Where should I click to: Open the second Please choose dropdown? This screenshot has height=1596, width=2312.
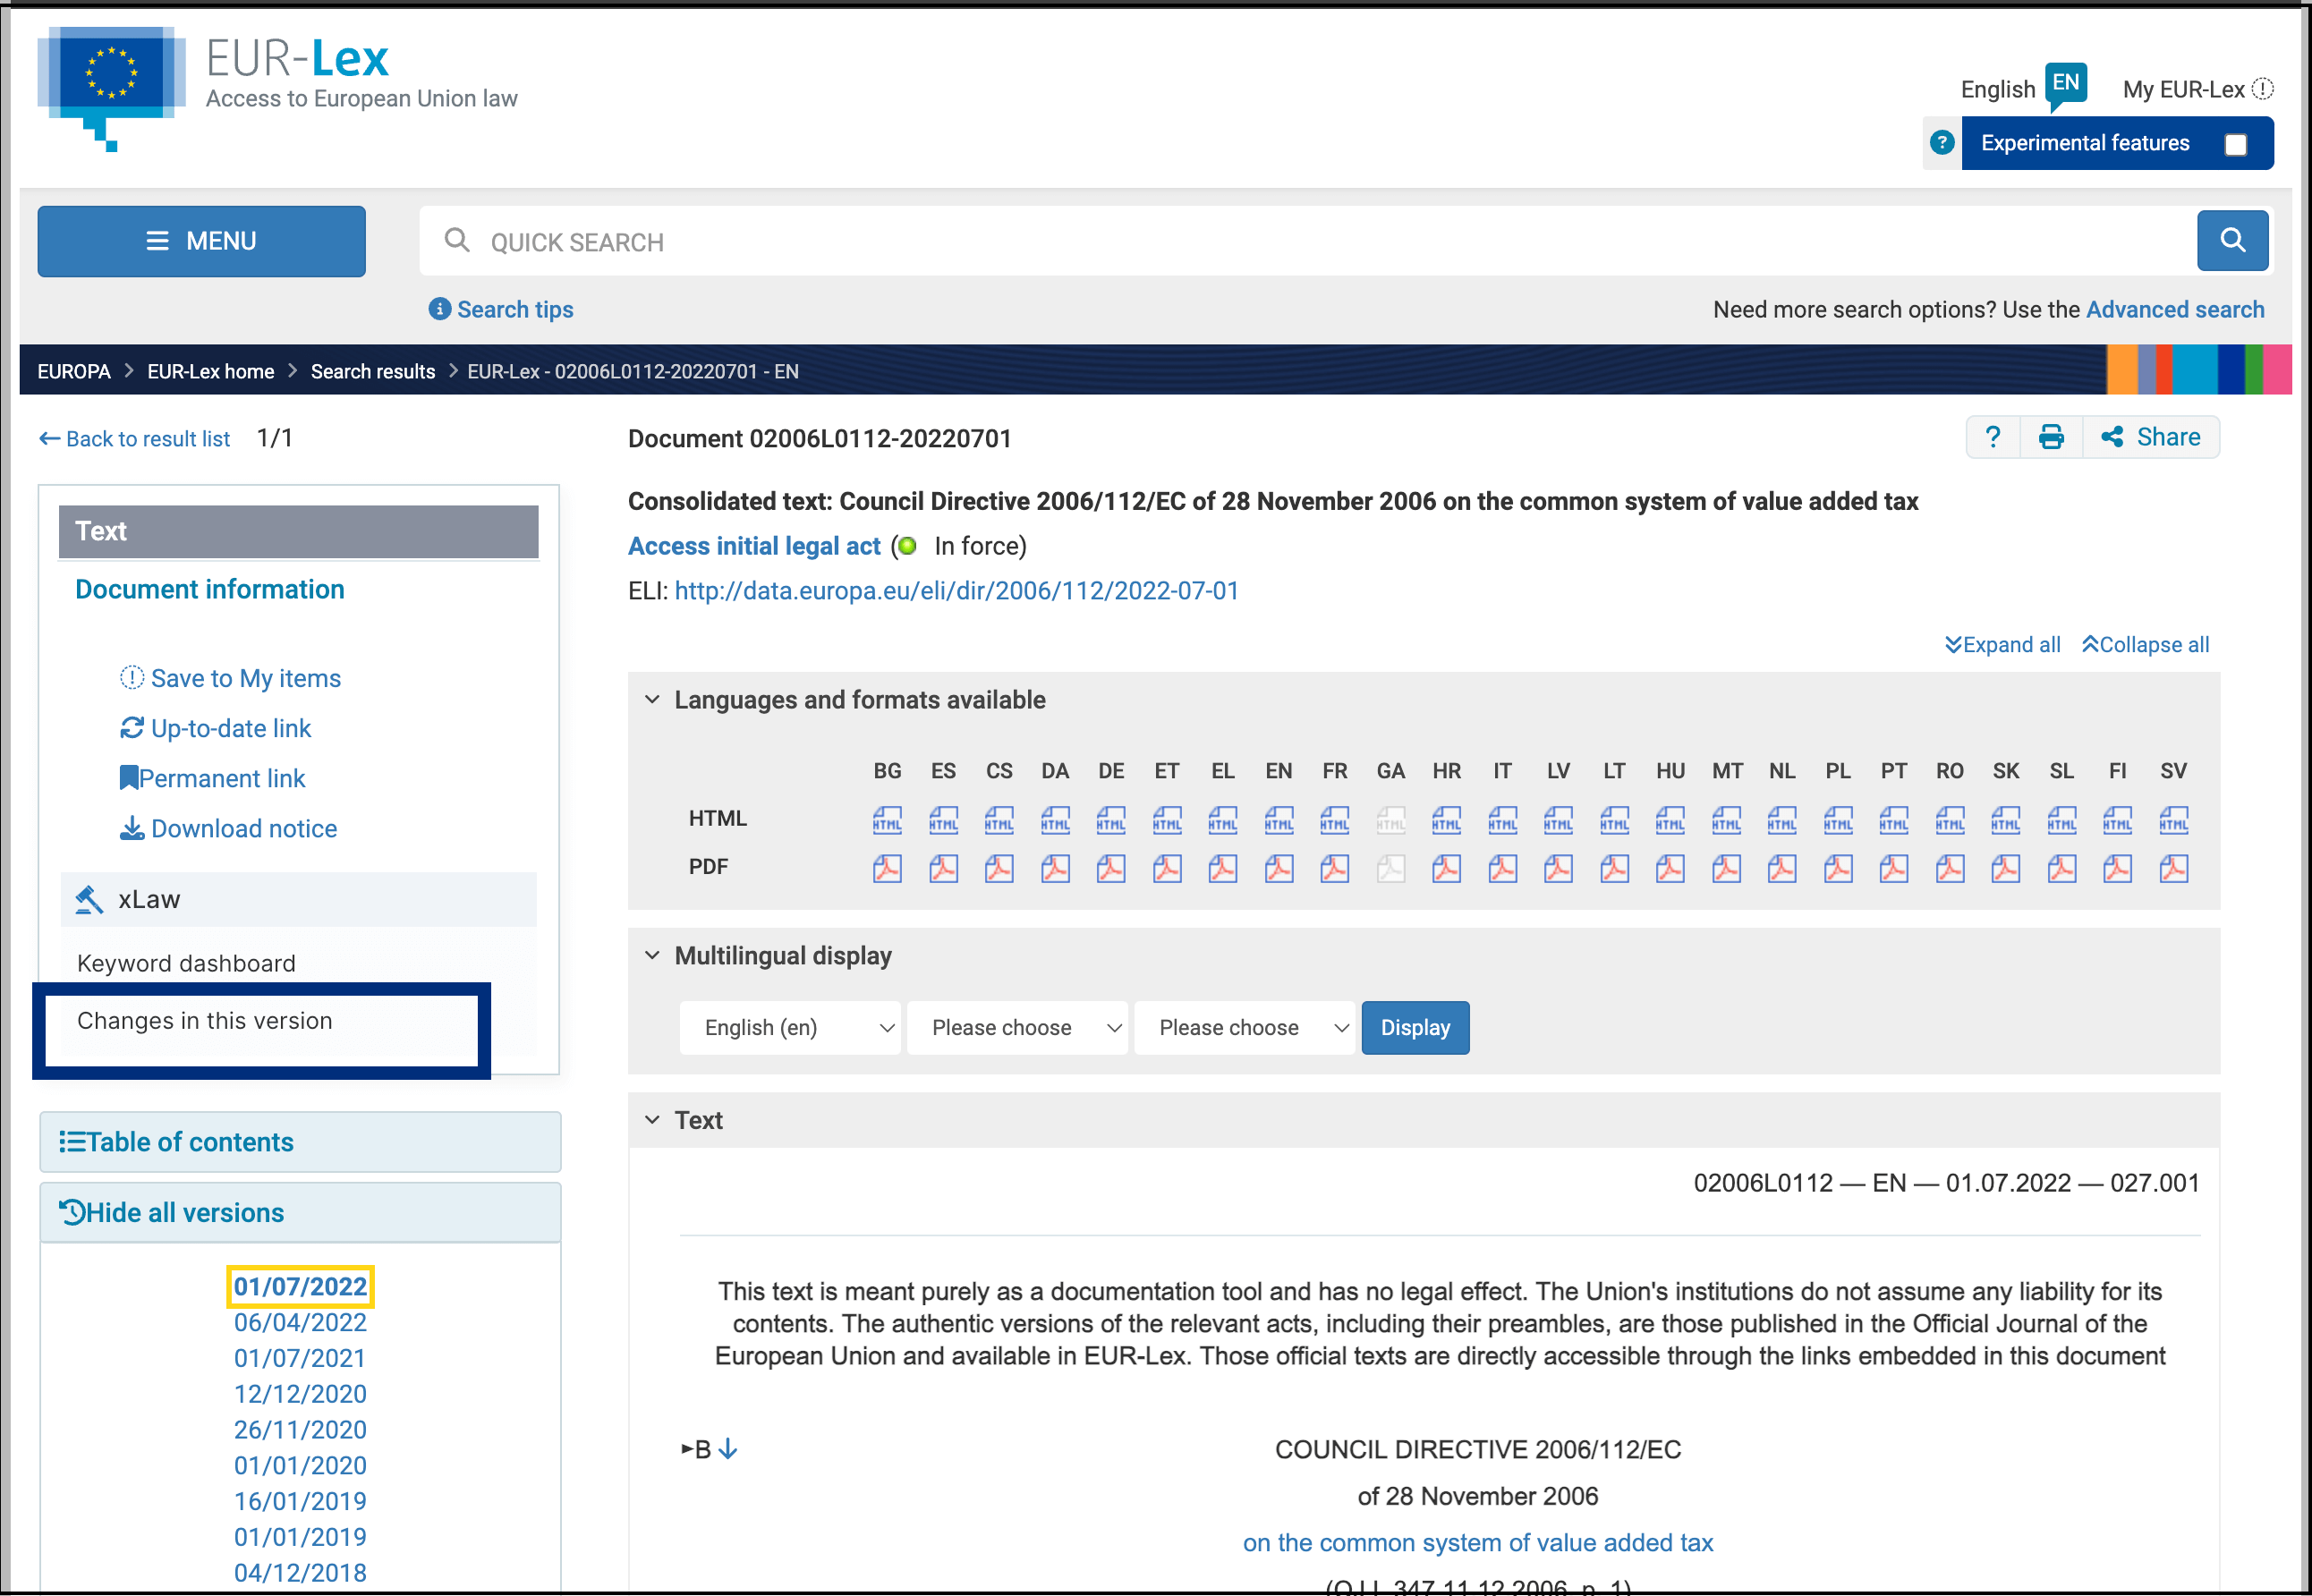1243,1028
